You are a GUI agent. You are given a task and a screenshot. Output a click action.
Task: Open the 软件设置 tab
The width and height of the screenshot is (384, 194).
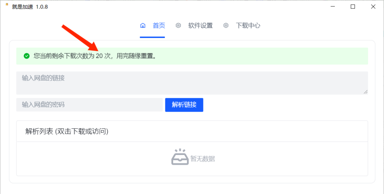(200, 26)
